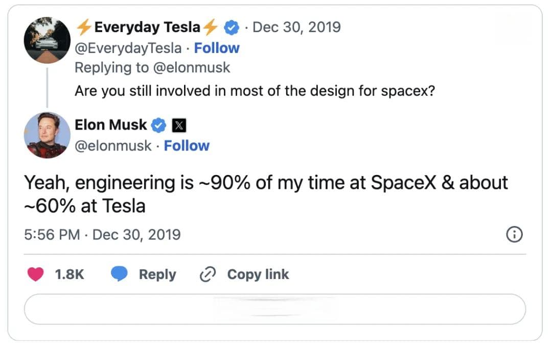Click Everyday Tesla's blue verified badge

(232, 28)
